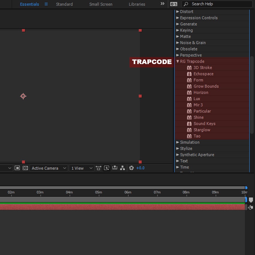The image size is (255, 255).
Task: Open the Active Camera dropdown
Action: click(x=49, y=168)
